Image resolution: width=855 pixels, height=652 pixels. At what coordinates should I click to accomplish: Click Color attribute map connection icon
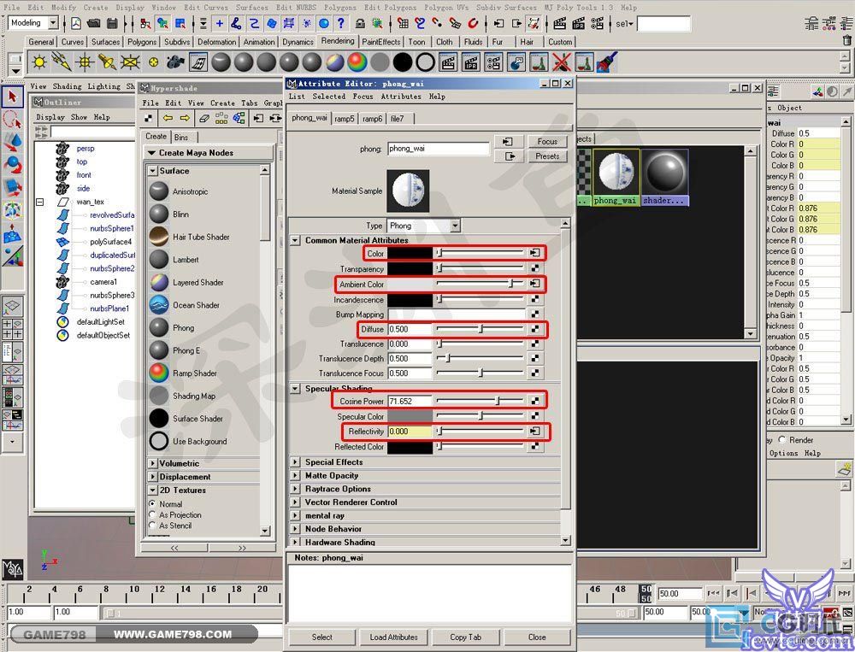pyautogui.click(x=535, y=253)
